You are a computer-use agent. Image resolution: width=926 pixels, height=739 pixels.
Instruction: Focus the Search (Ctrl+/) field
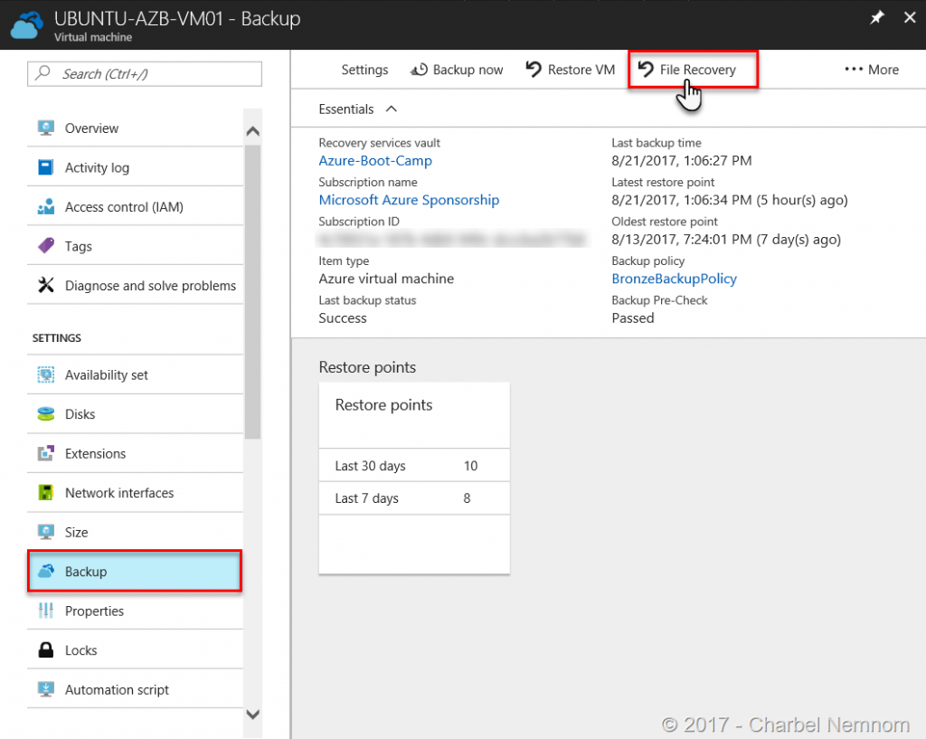(x=145, y=74)
